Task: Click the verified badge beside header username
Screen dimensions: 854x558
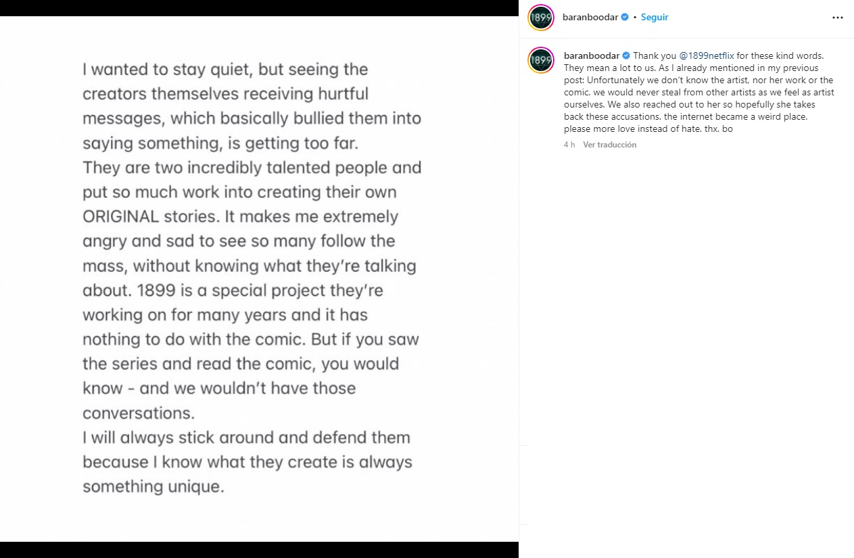Action: click(x=625, y=18)
